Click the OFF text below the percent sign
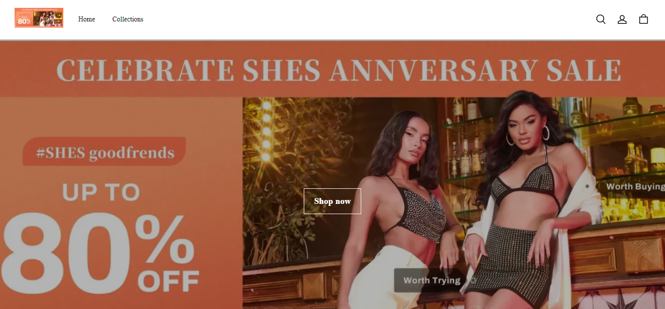The height and width of the screenshot is (309, 665). tap(168, 281)
